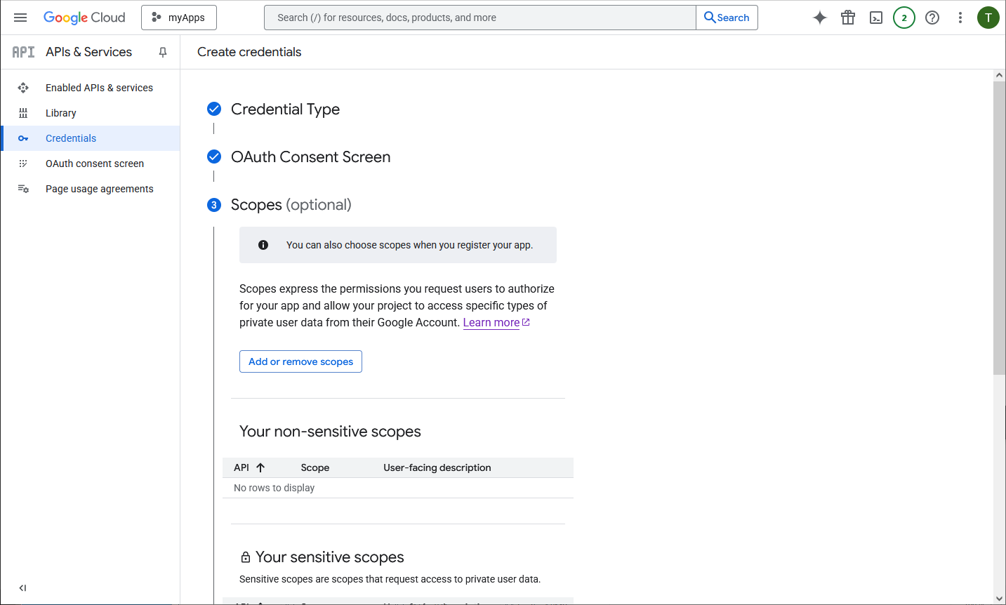The image size is (1006, 605).
Task: Activate Cloud Shell terminal icon
Action: pos(876,18)
